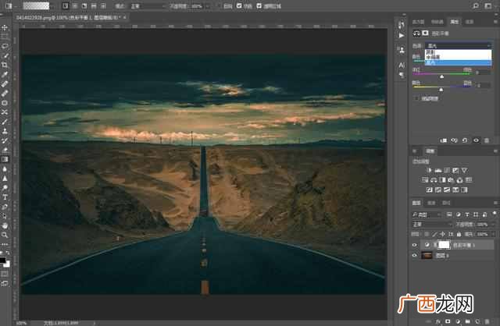Hide the Color Balance 1 layer
The image size is (500, 326).
pos(415,245)
